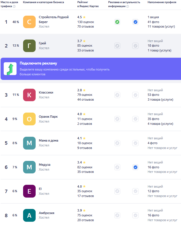Click the yellow О avatar of Оранж Парк
This screenshot has width=181, height=226.
[29, 119]
